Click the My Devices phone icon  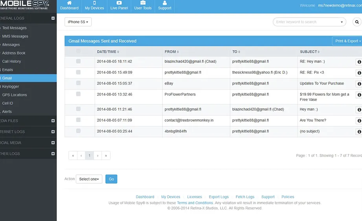[x=94, y=3]
